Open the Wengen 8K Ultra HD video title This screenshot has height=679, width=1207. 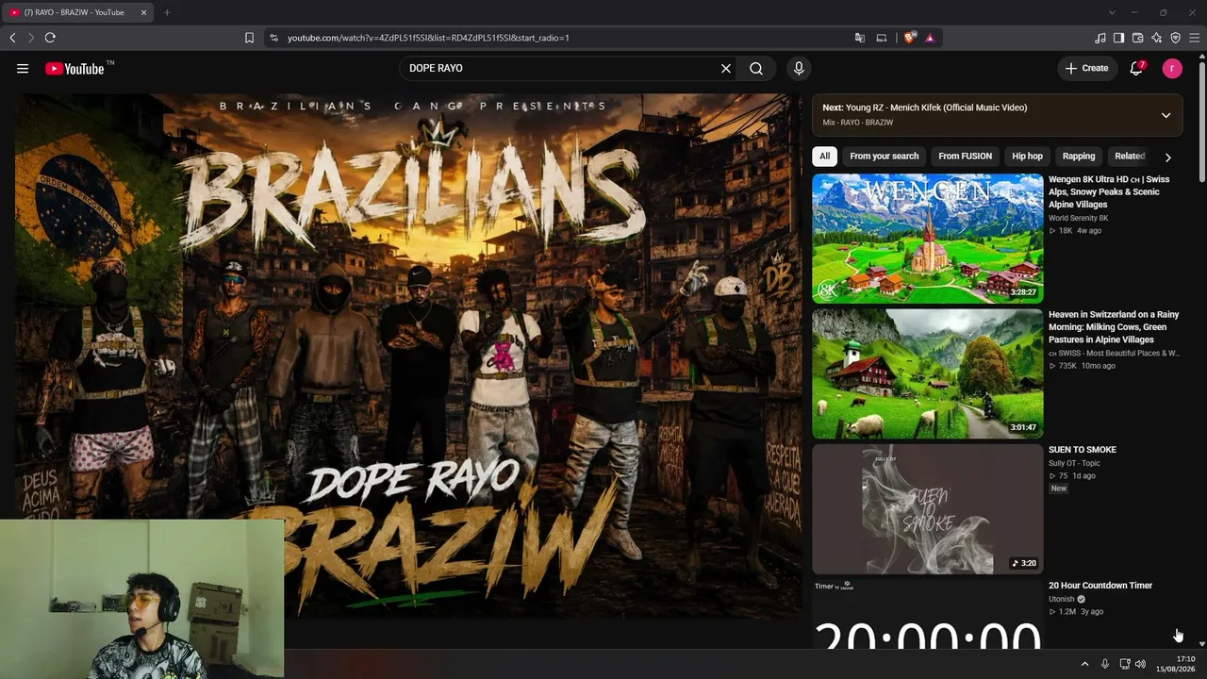tap(1109, 191)
